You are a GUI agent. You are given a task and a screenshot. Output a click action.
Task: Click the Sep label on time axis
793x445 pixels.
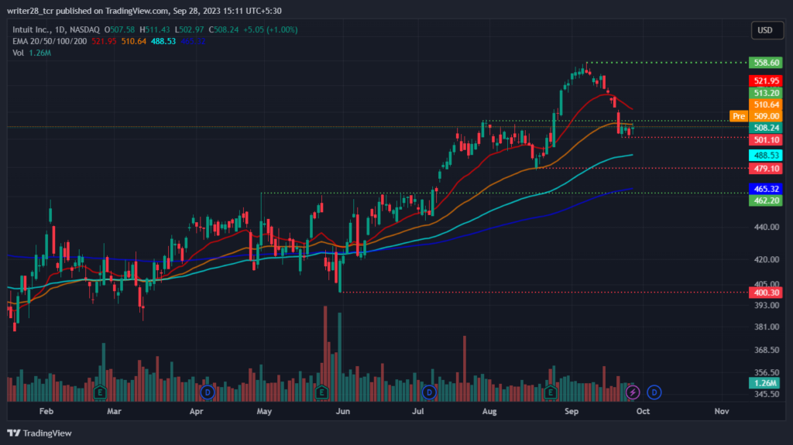[572, 411]
